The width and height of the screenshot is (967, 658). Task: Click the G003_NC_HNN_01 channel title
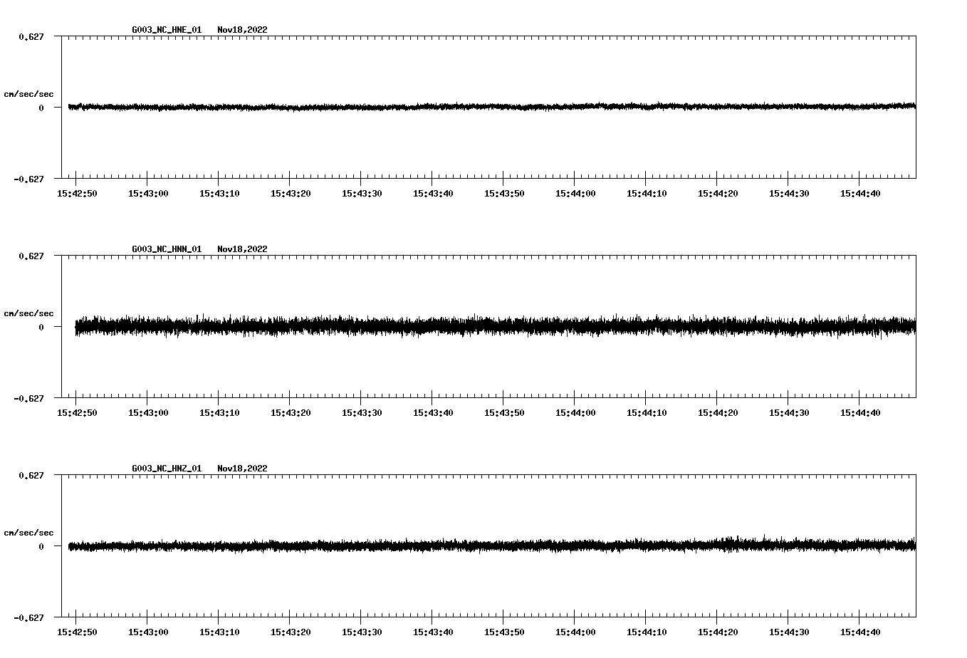167,249
